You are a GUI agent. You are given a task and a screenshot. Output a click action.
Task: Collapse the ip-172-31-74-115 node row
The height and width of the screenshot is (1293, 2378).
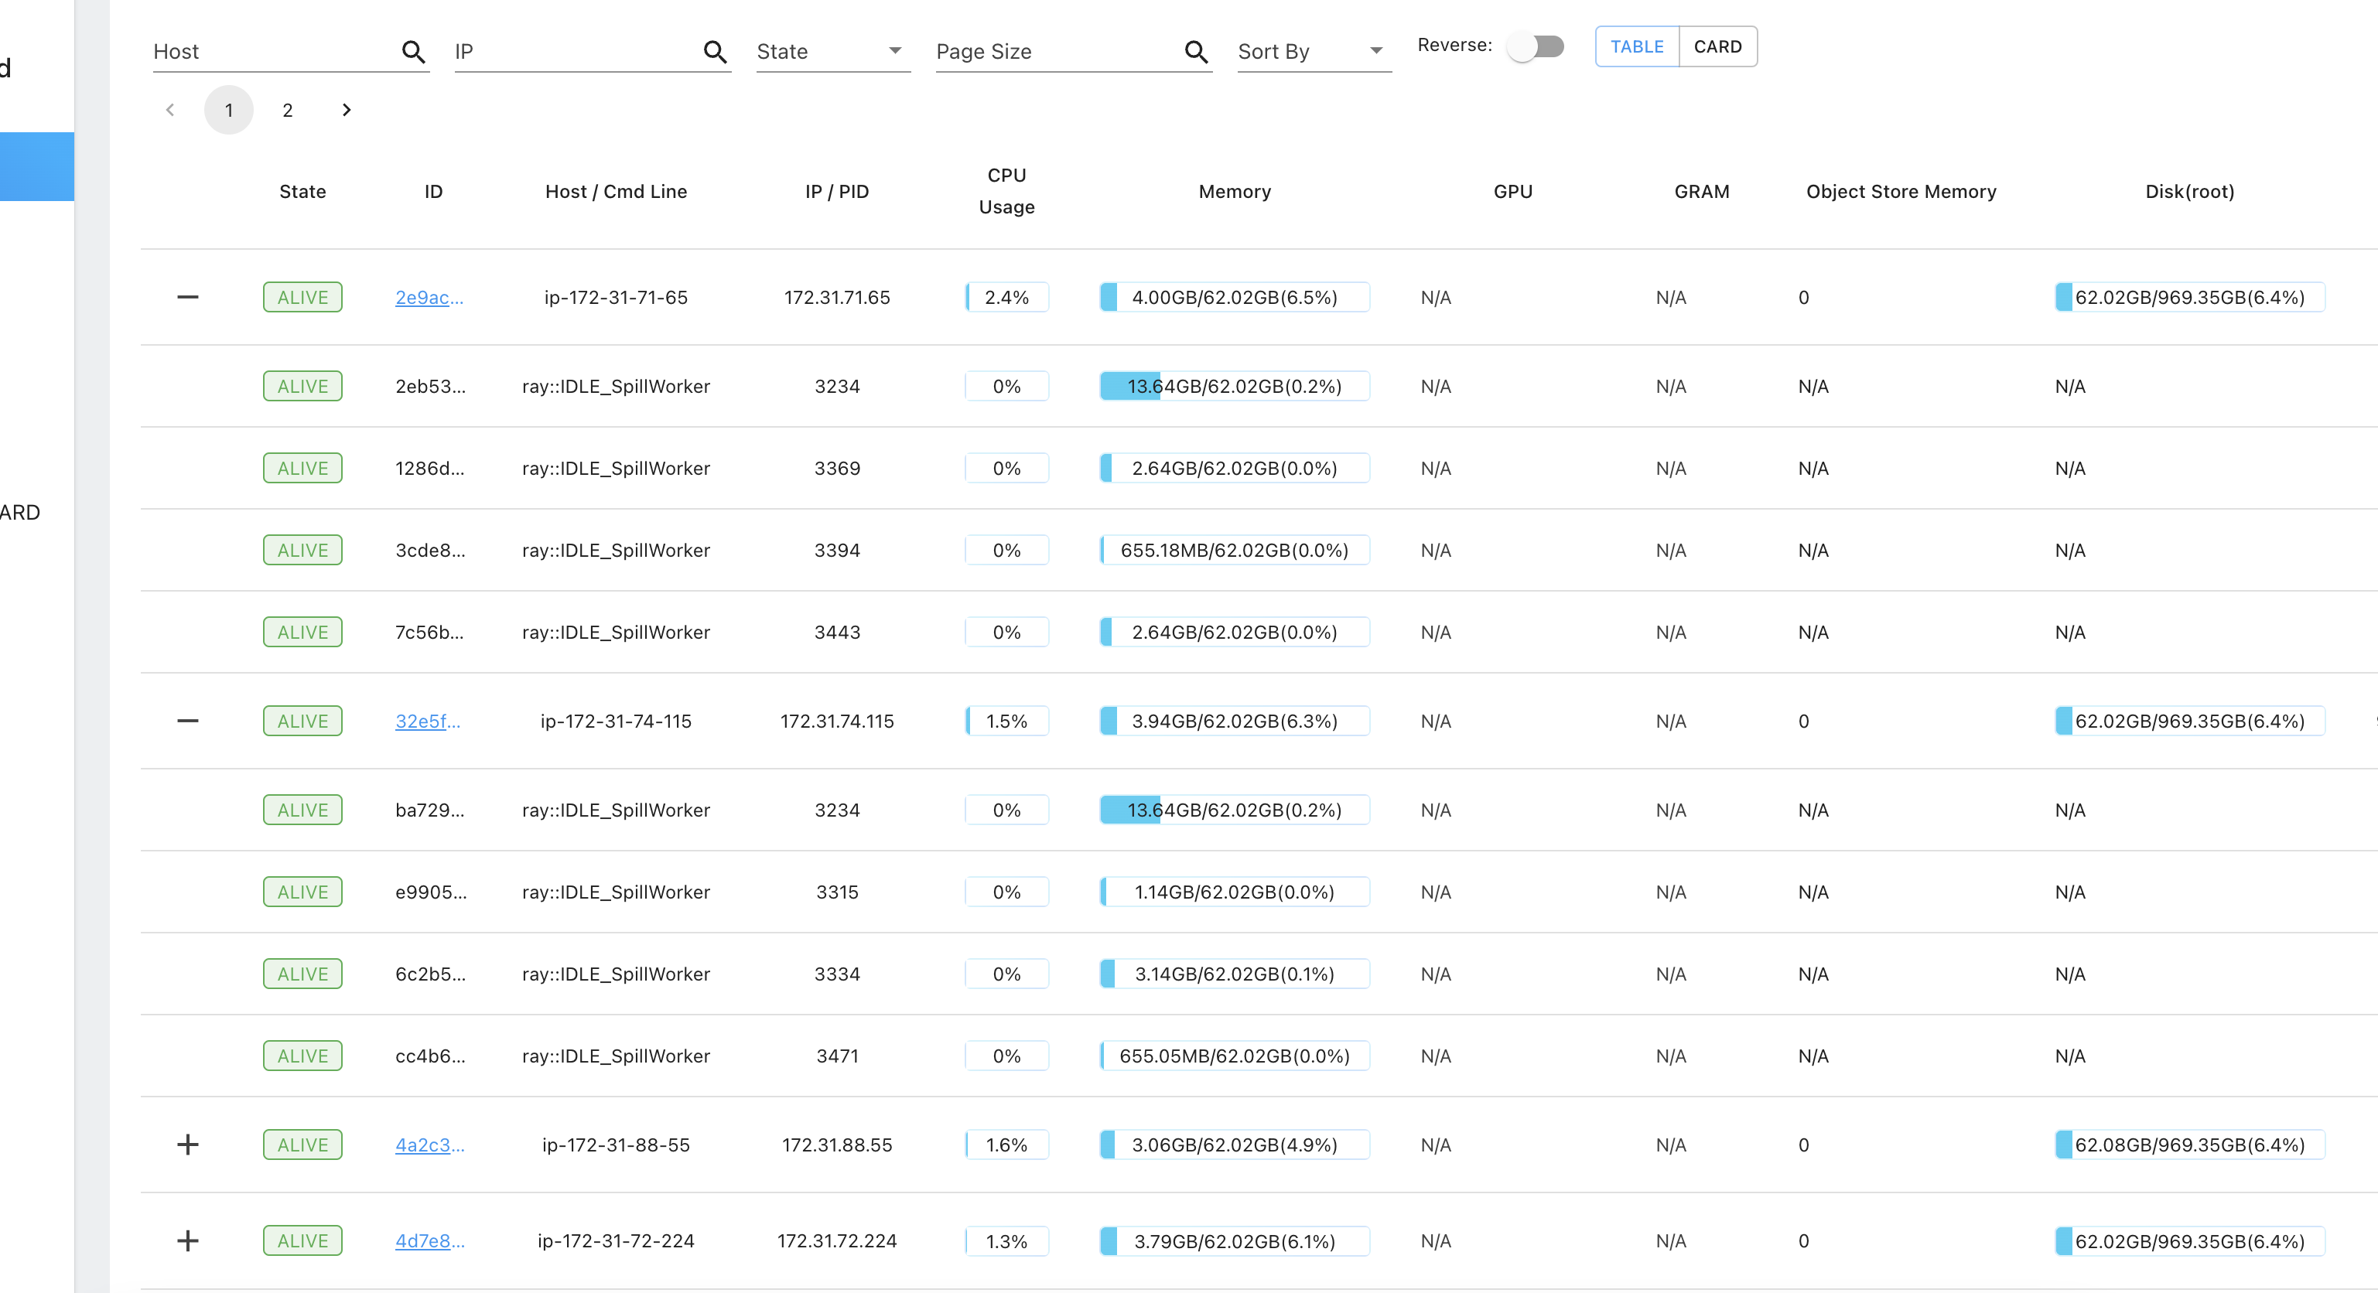[x=187, y=721]
